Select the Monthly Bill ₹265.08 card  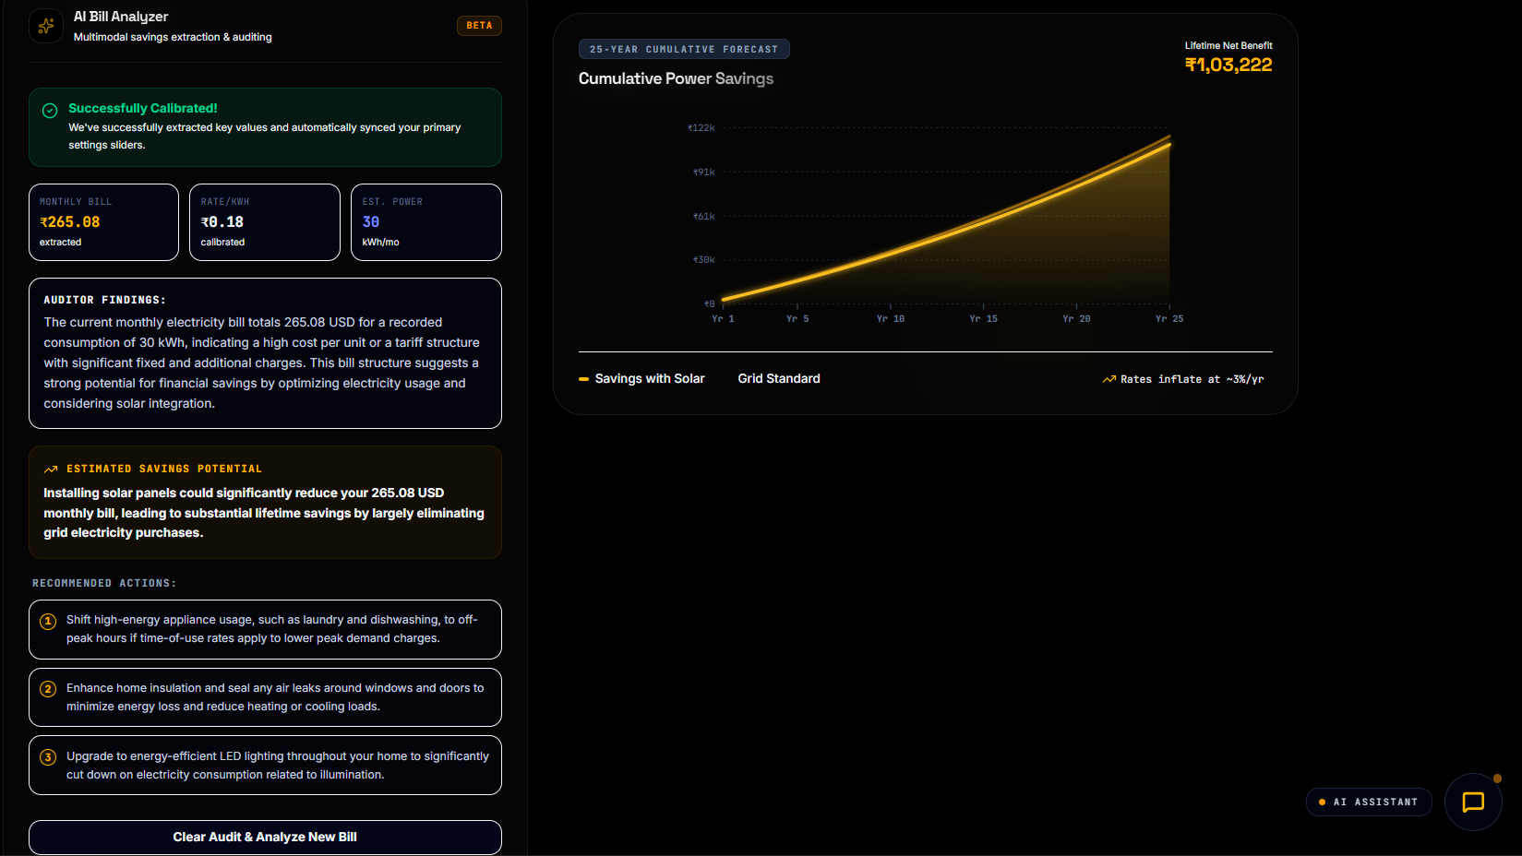tap(103, 222)
